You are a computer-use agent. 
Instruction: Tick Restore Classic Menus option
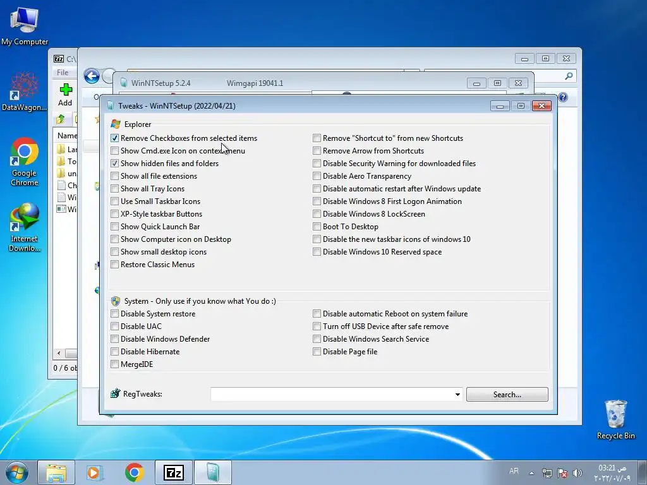[115, 265]
